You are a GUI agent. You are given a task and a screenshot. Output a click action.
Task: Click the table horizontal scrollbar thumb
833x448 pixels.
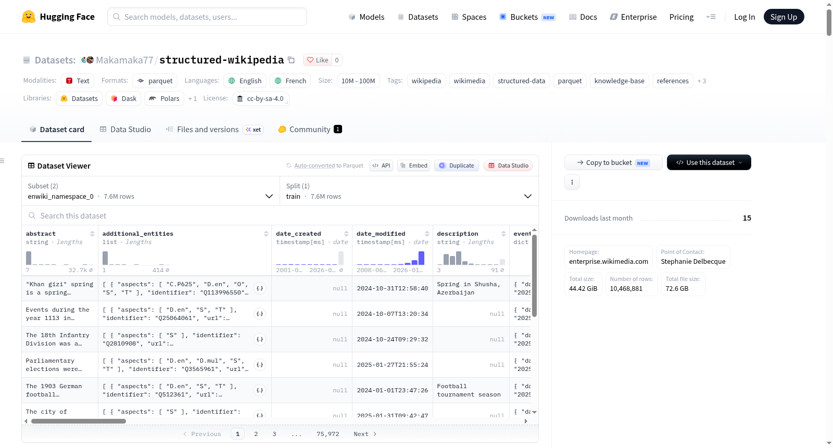point(79,421)
